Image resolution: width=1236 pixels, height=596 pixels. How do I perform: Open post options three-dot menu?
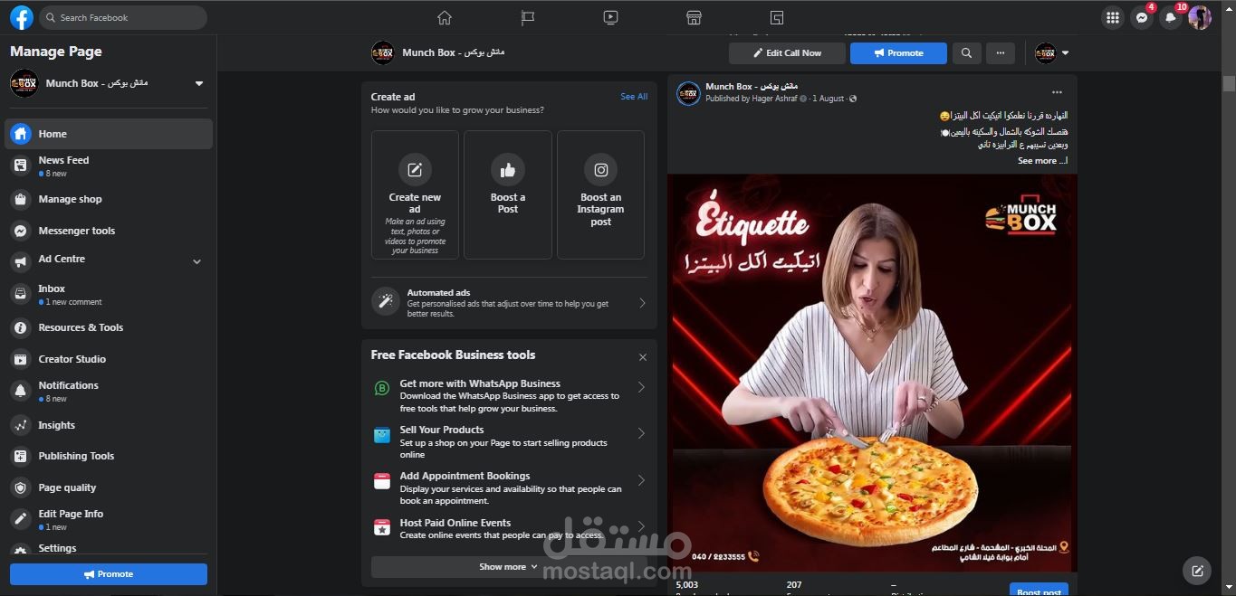[x=1057, y=92]
